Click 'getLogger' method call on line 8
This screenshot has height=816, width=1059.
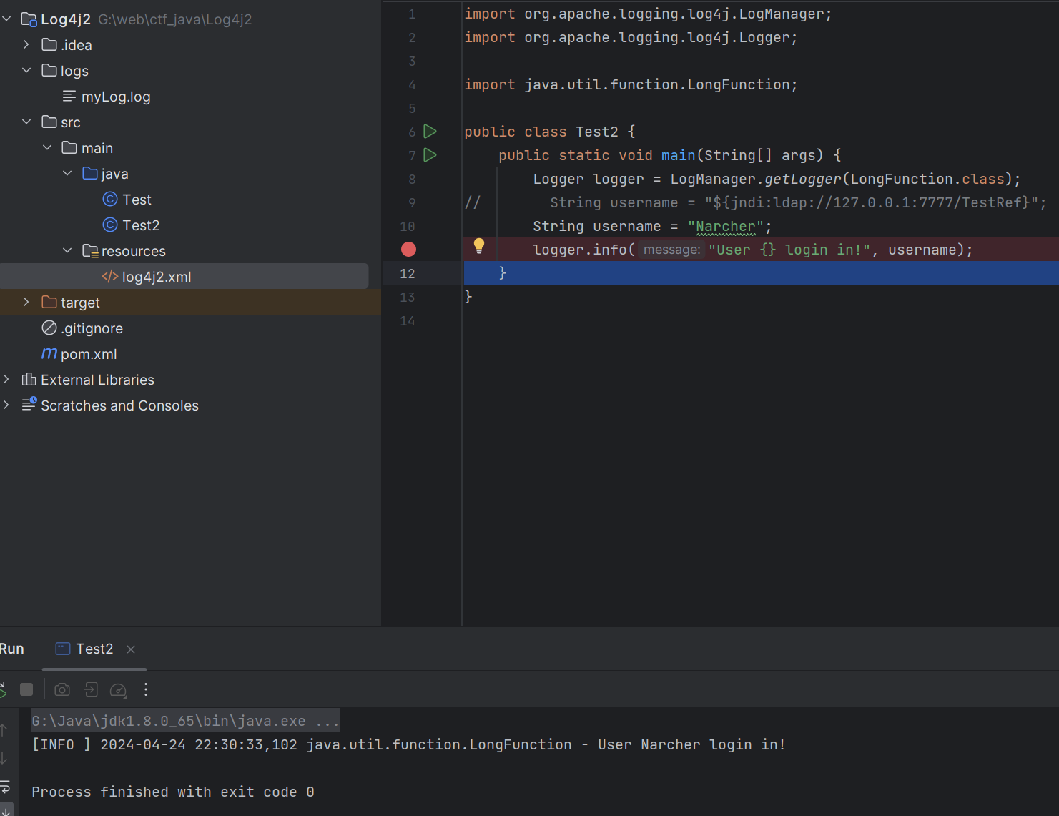coord(802,179)
